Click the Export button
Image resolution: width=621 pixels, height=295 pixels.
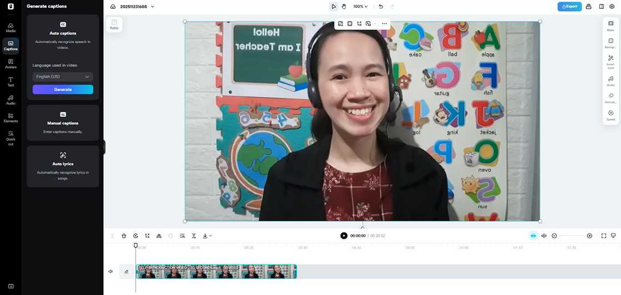(x=569, y=7)
